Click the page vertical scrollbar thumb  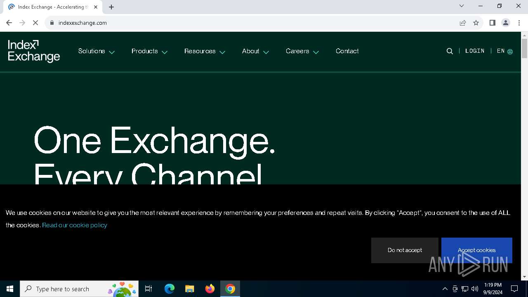point(524,49)
